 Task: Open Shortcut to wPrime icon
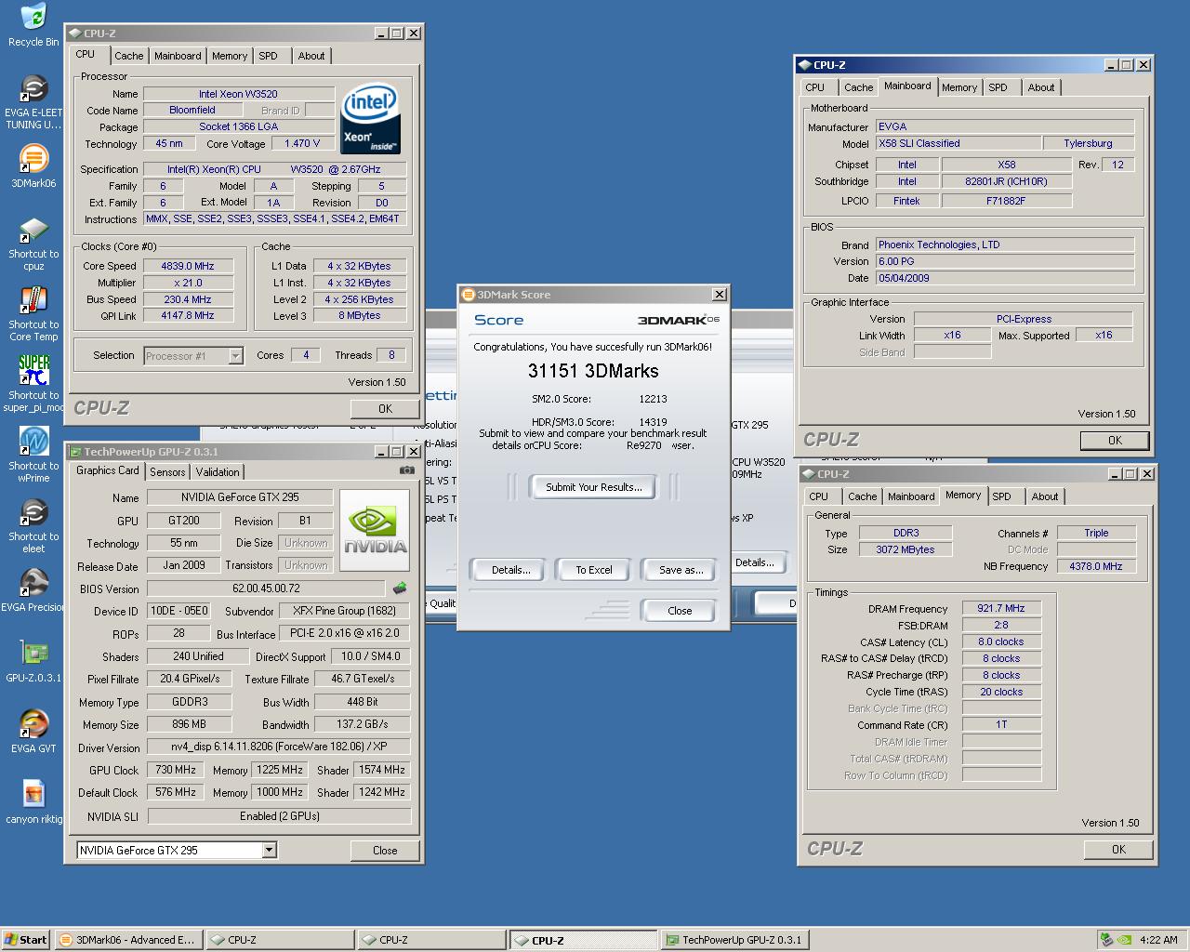(x=33, y=456)
